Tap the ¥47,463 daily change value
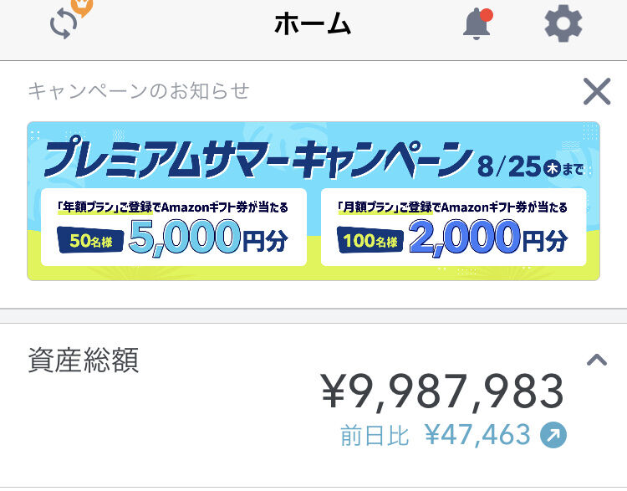This screenshot has height=491, width=627. point(477,435)
